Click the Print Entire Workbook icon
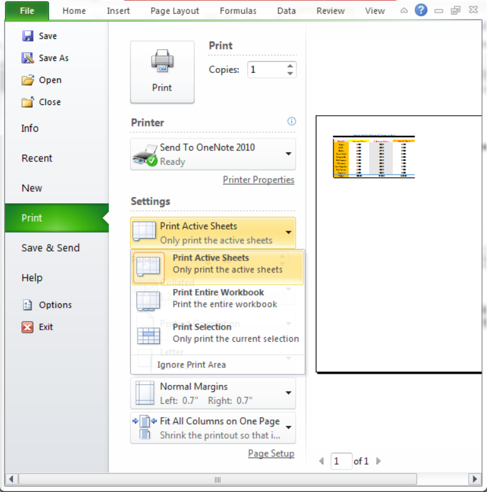The image size is (487, 492). click(148, 301)
